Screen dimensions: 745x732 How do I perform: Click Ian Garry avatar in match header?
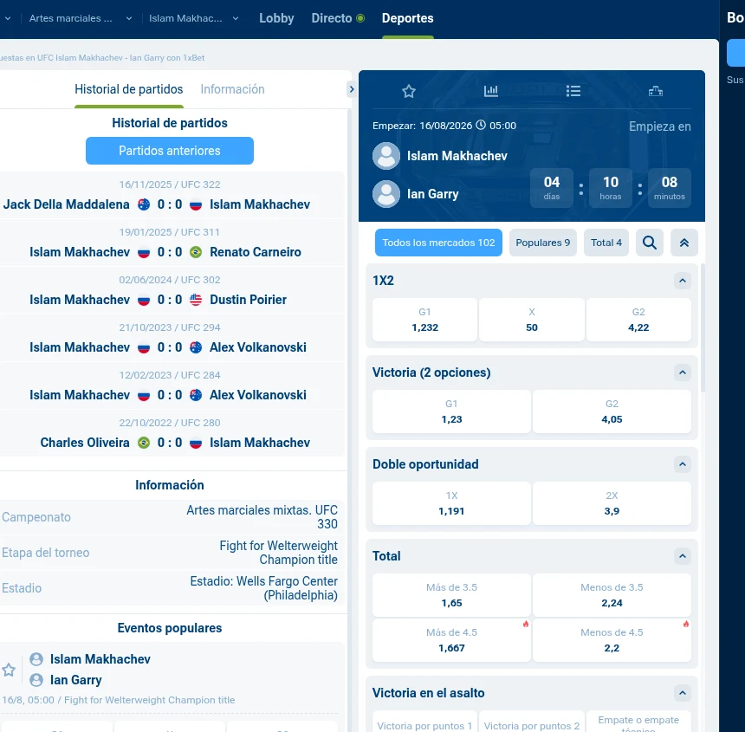(385, 194)
